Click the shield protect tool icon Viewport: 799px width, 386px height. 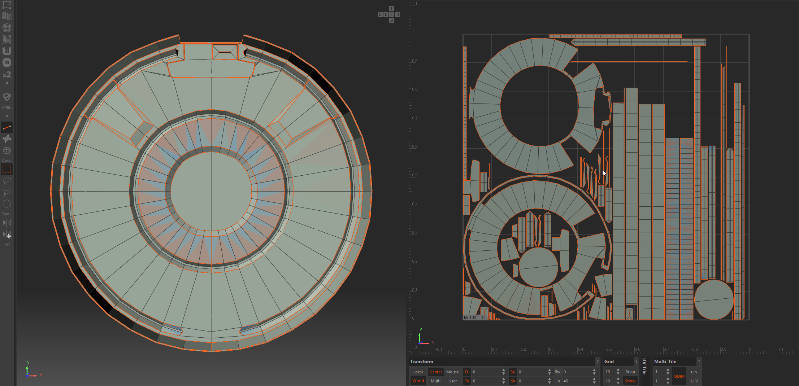point(7,97)
